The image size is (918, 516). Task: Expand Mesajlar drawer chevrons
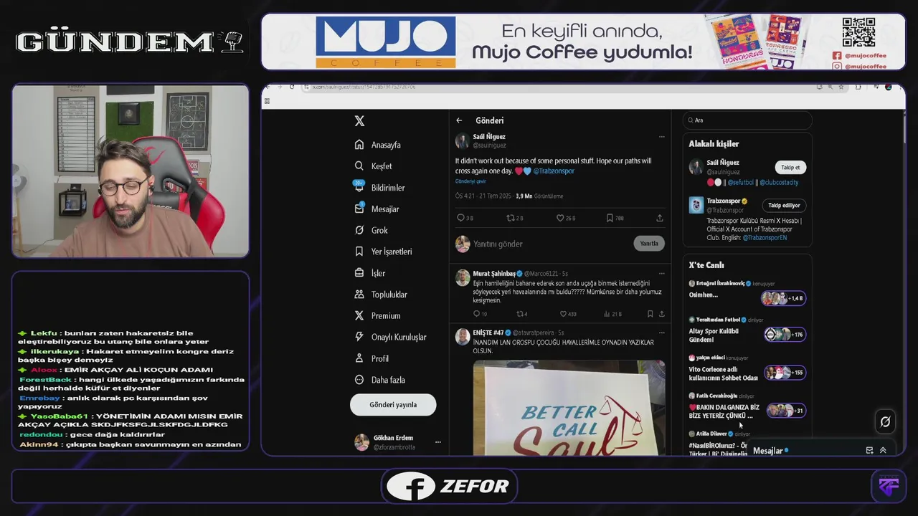[883, 450]
